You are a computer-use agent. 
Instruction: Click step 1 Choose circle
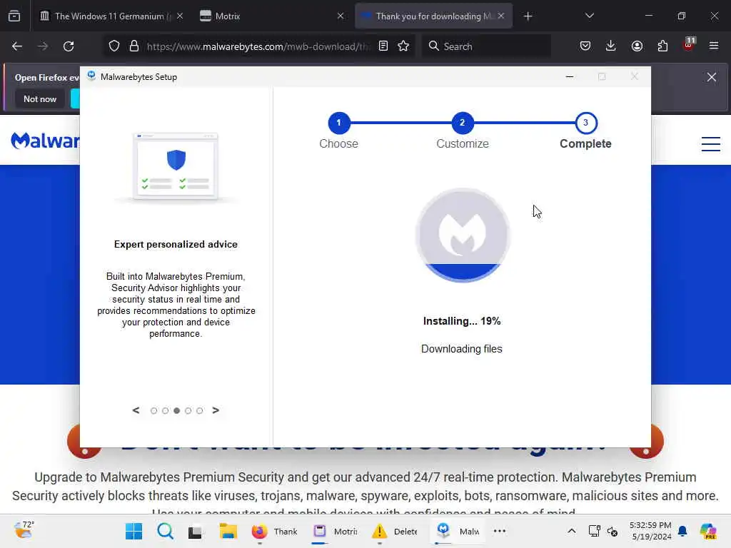click(x=338, y=123)
